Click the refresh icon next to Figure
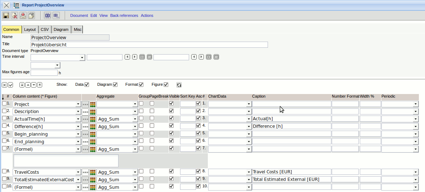Viewport: 425px width, 192px height. (x=179, y=85)
